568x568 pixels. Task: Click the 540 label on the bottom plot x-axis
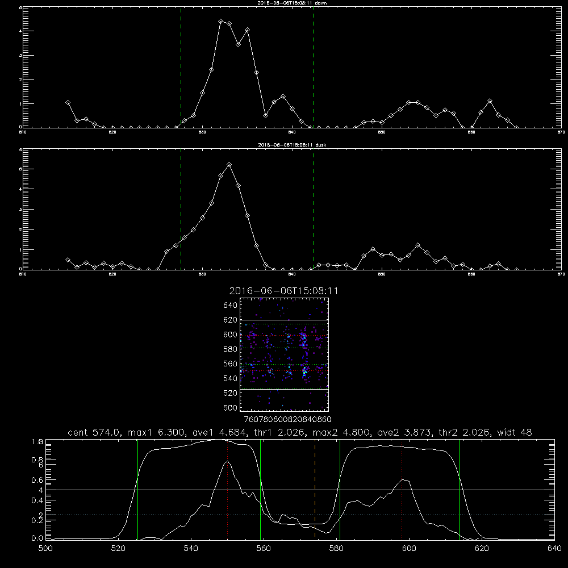191,549
